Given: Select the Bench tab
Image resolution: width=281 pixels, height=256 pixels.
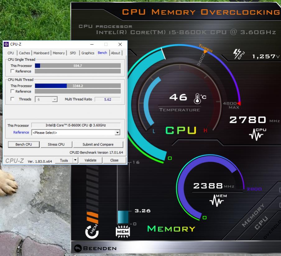Looking at the screenshot, I should pyautogui.click(x=102, y=52).
